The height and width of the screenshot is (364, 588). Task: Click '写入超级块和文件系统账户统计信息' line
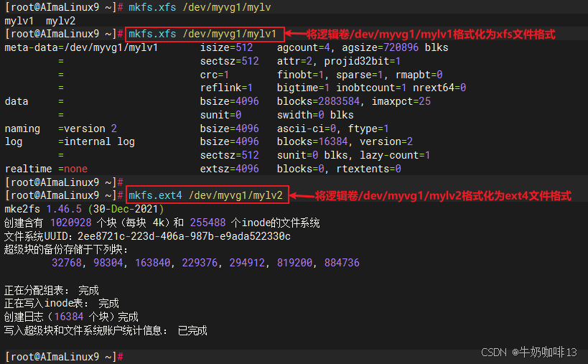pyautogui.click(x=106, y=330)
